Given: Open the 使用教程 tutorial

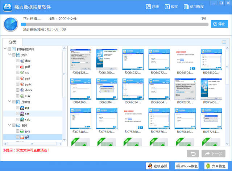Looking at the screenshot, I should [x=194, y=7].
